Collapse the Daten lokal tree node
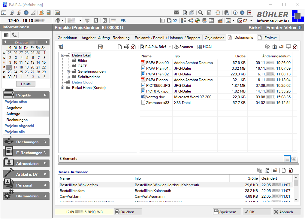Image resolution: width=305 pixels, height=219 pixels. [x=63, y=55]
